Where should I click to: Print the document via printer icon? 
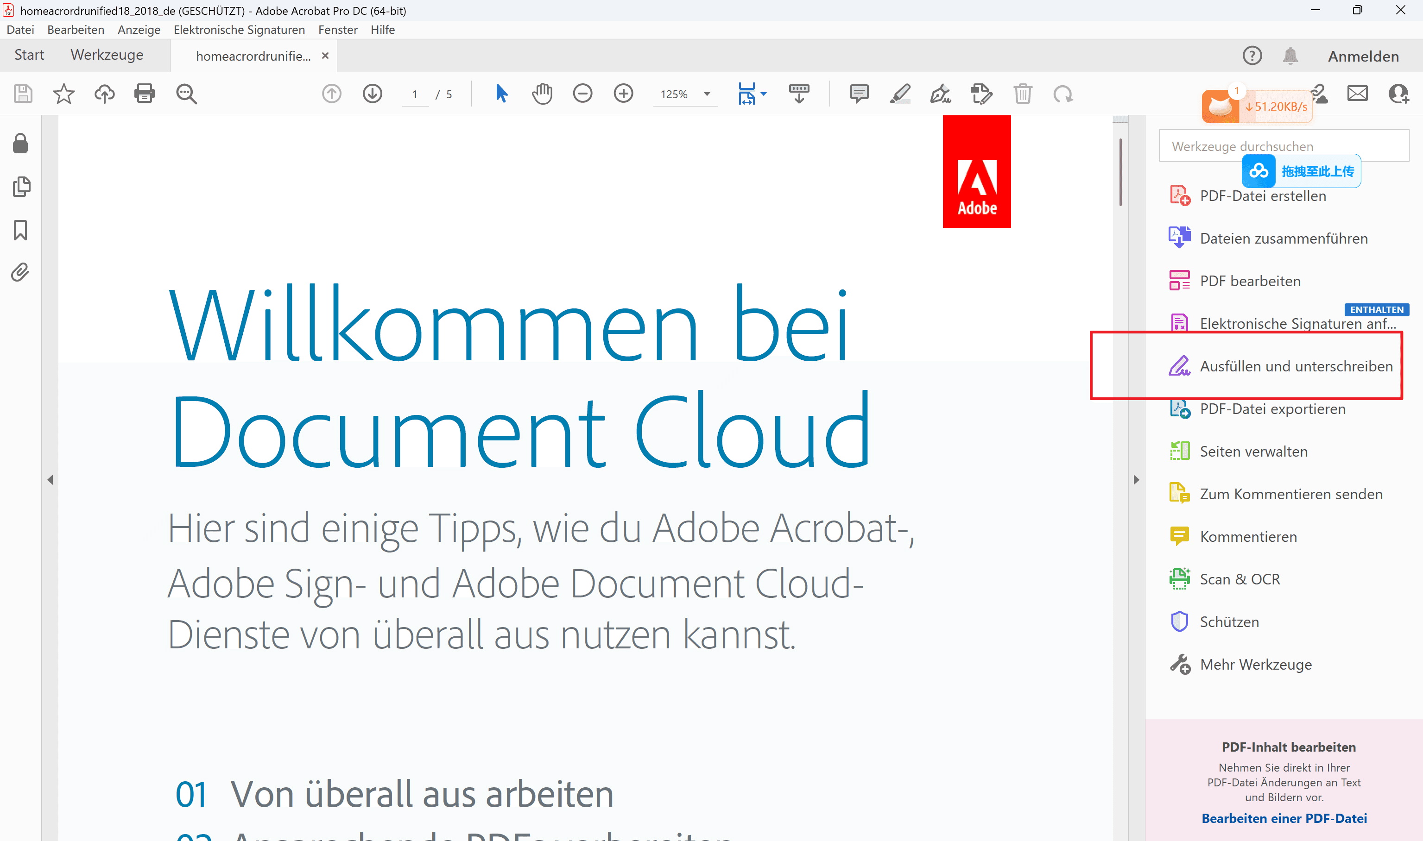[145, 94]
